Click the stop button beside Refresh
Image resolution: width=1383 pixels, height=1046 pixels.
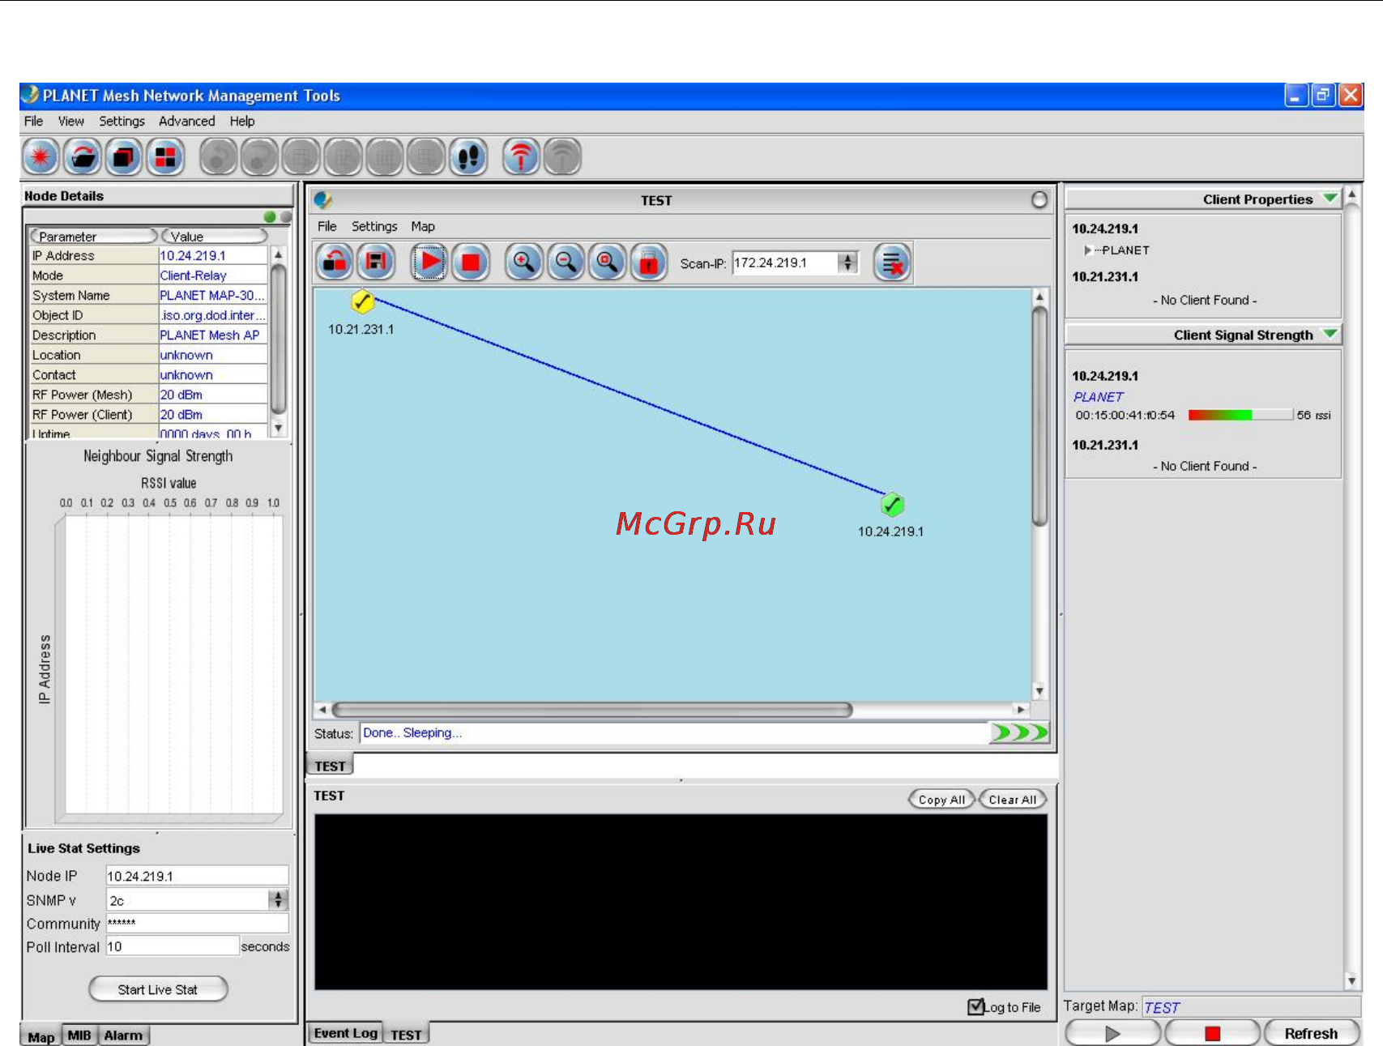(1212, 1033)
